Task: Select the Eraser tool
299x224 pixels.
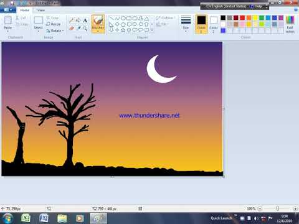Action: (x=72, y=28)
